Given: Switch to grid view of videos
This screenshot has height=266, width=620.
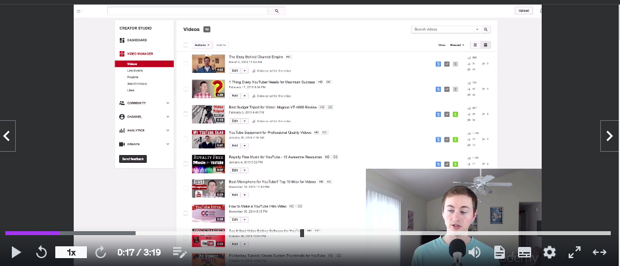Looking at the screenshot, I should tap(475, 45).
